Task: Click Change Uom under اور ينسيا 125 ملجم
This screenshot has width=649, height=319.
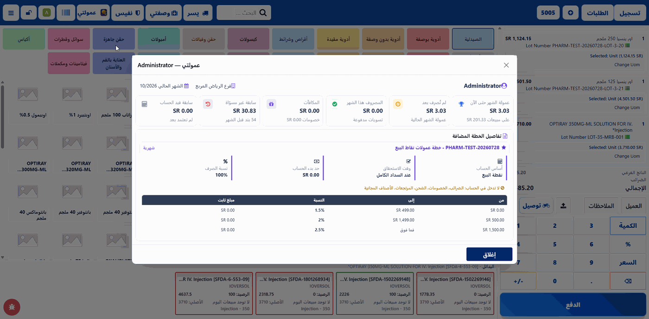Action: tap(627, 107)
